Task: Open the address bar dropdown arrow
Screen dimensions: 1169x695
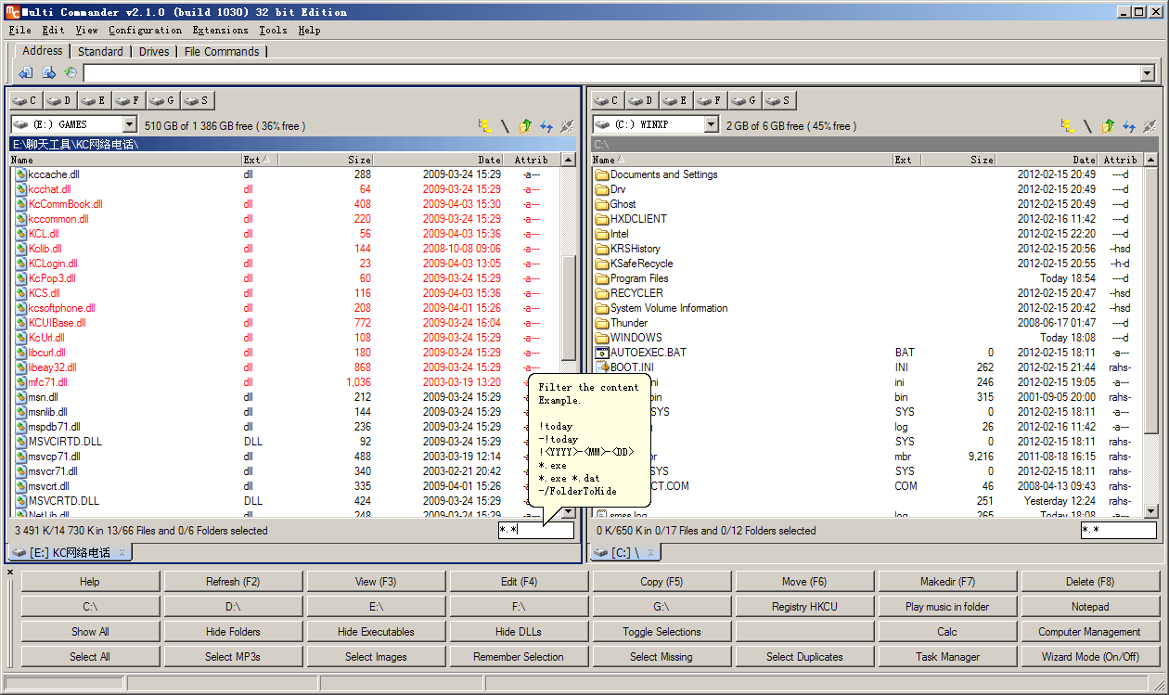Action: pyautogui.click(x=1148, y=73)
